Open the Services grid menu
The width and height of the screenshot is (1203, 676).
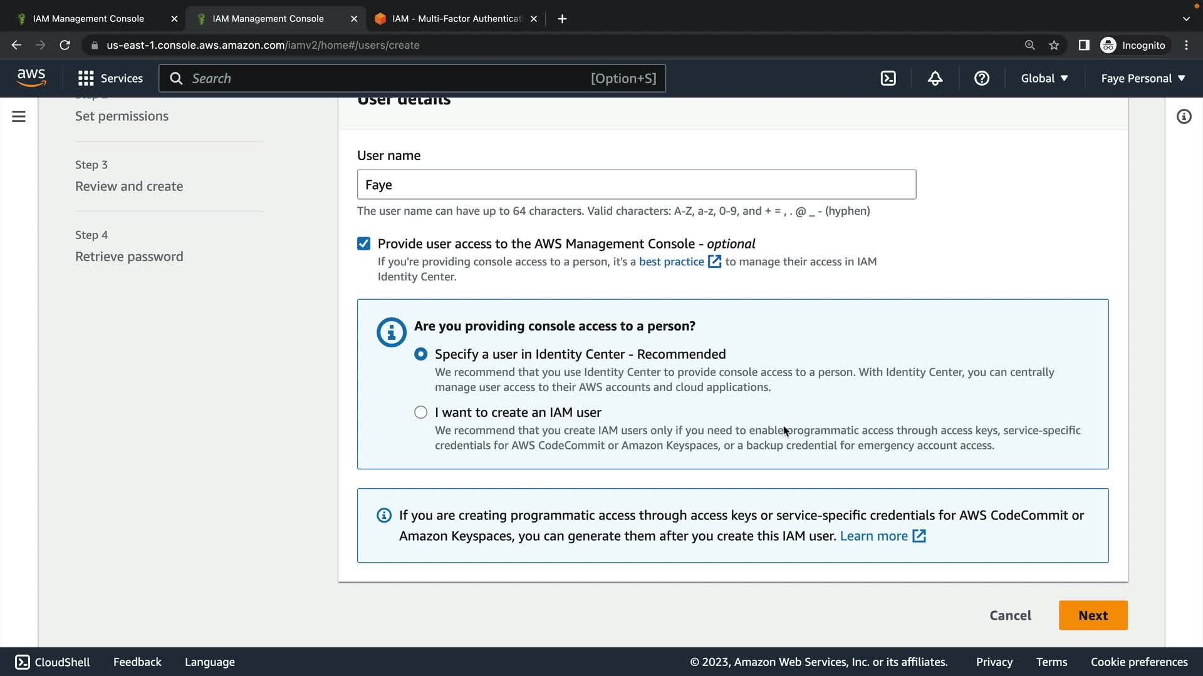click(110, 78)
